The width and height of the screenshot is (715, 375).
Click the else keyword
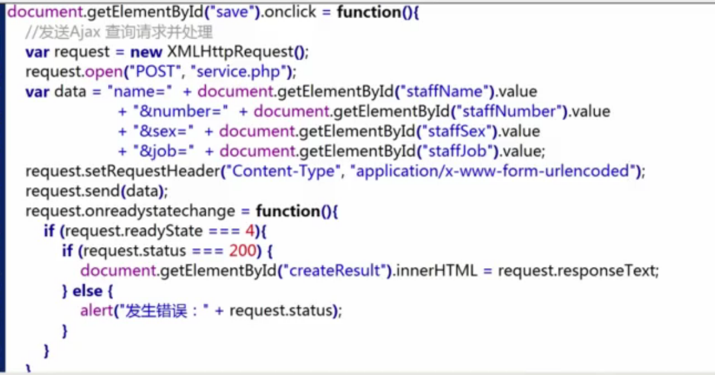(88, 291)
